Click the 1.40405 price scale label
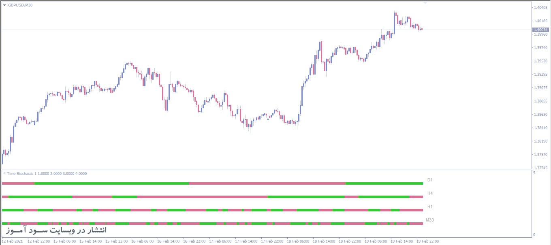 point(541,8)
